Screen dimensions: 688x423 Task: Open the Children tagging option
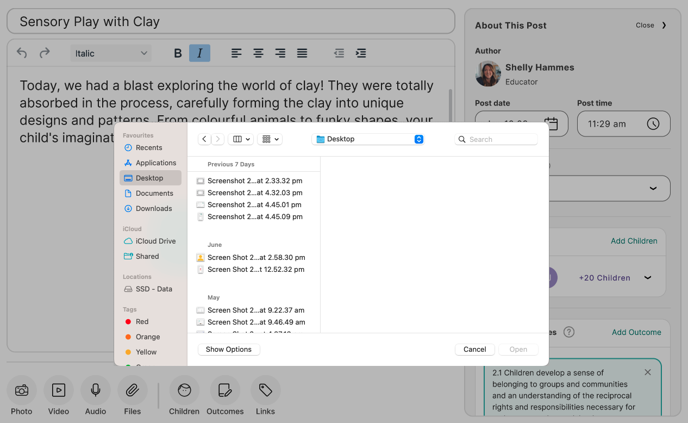click(184, 395)
